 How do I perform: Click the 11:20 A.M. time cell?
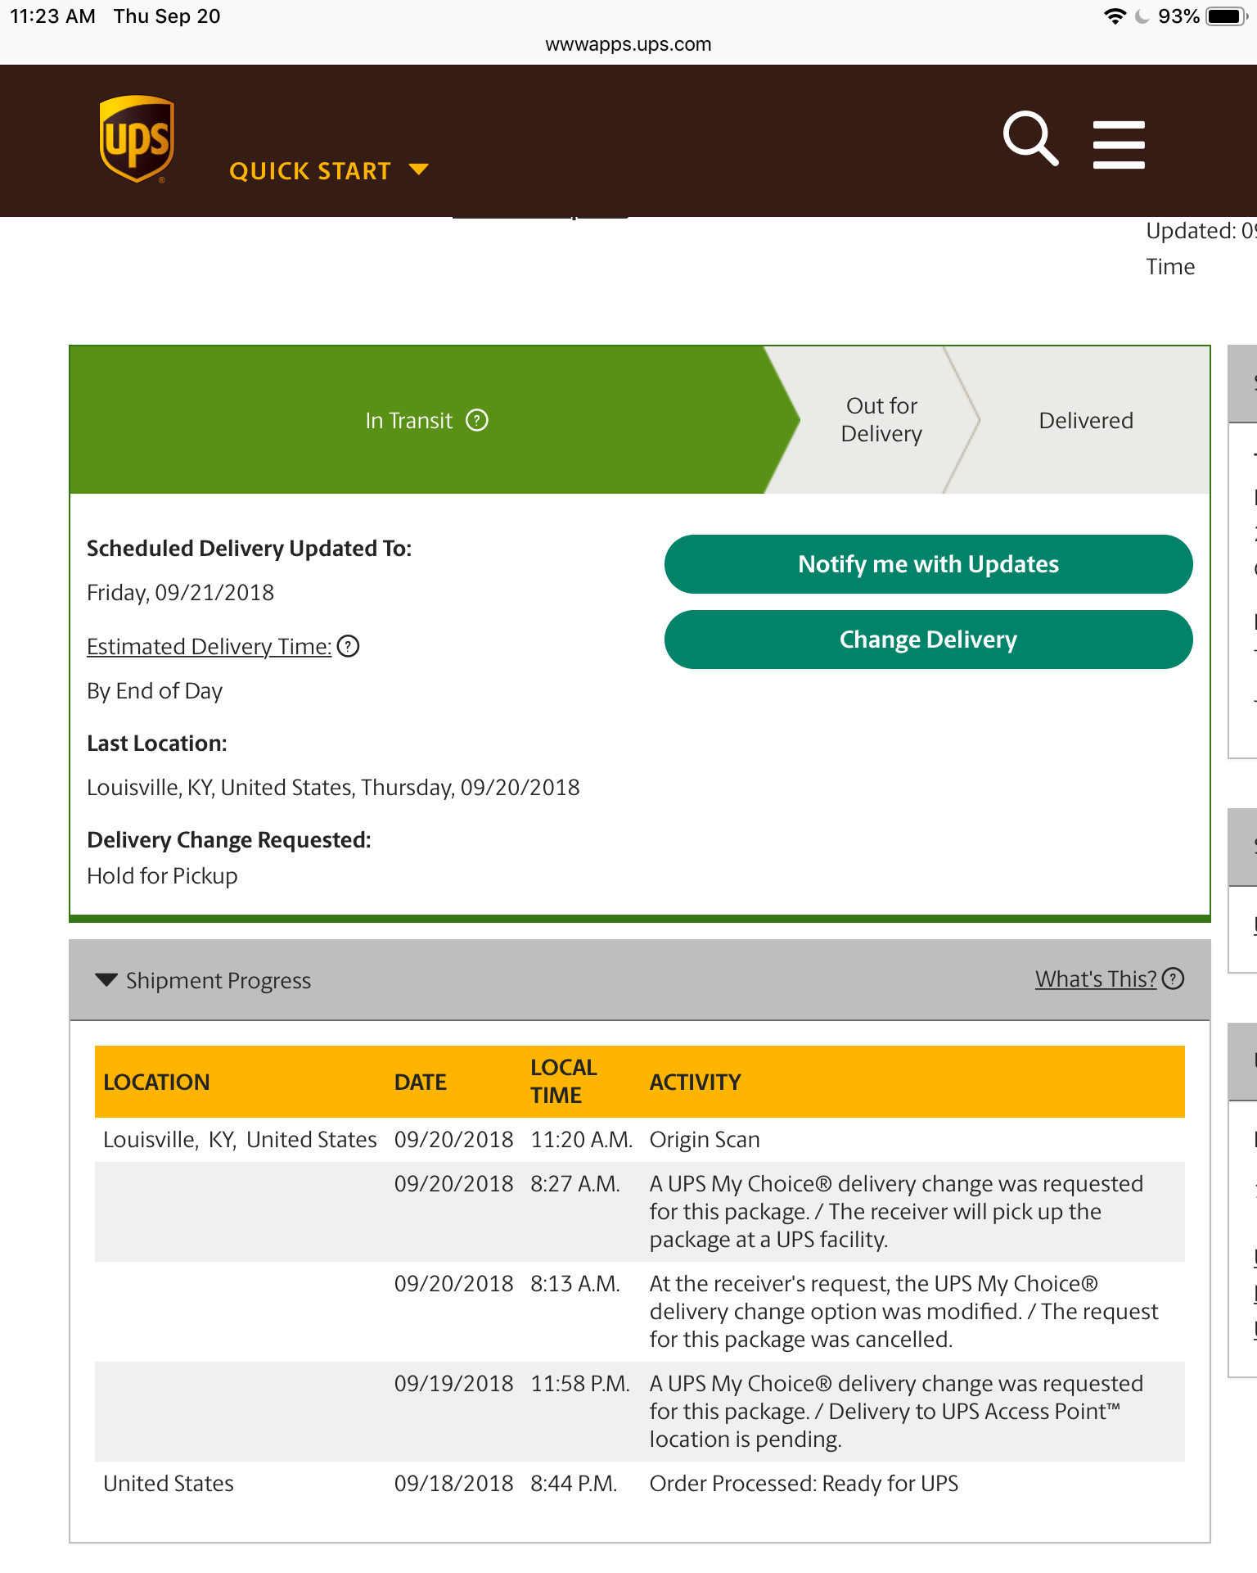tap(582, 1139)
